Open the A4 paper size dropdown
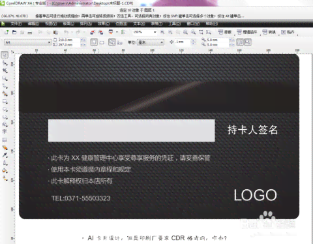 (28, 42)
